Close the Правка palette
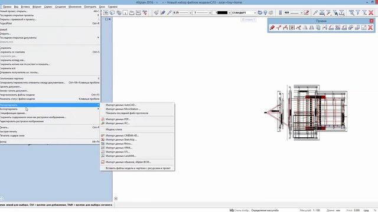378x212 pixels. click(x=372, y=21)
